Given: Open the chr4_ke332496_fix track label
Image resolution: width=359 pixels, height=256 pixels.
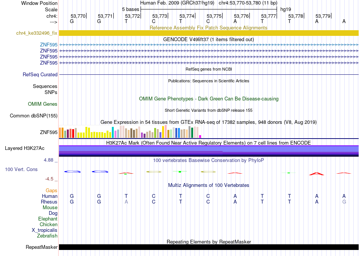Looking at the screenshot, I should point(37,33).
